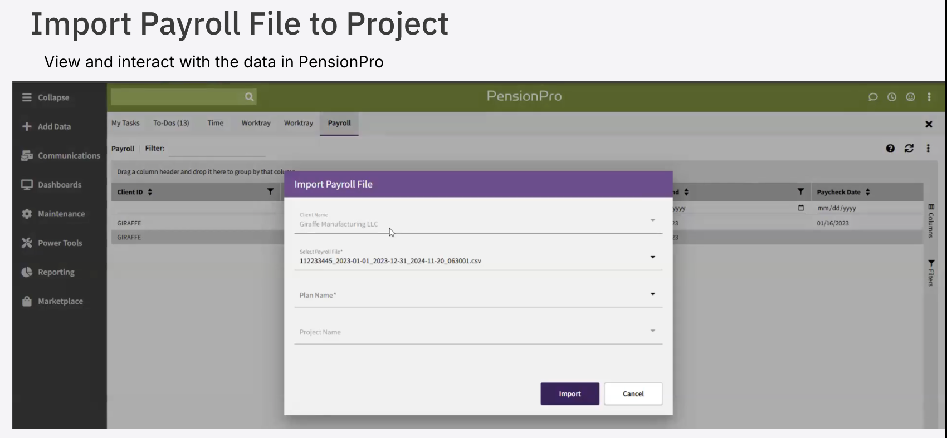947x438 pixels.
Task: Click the Collapse hamburger icon
Action: tap(27, 97)
